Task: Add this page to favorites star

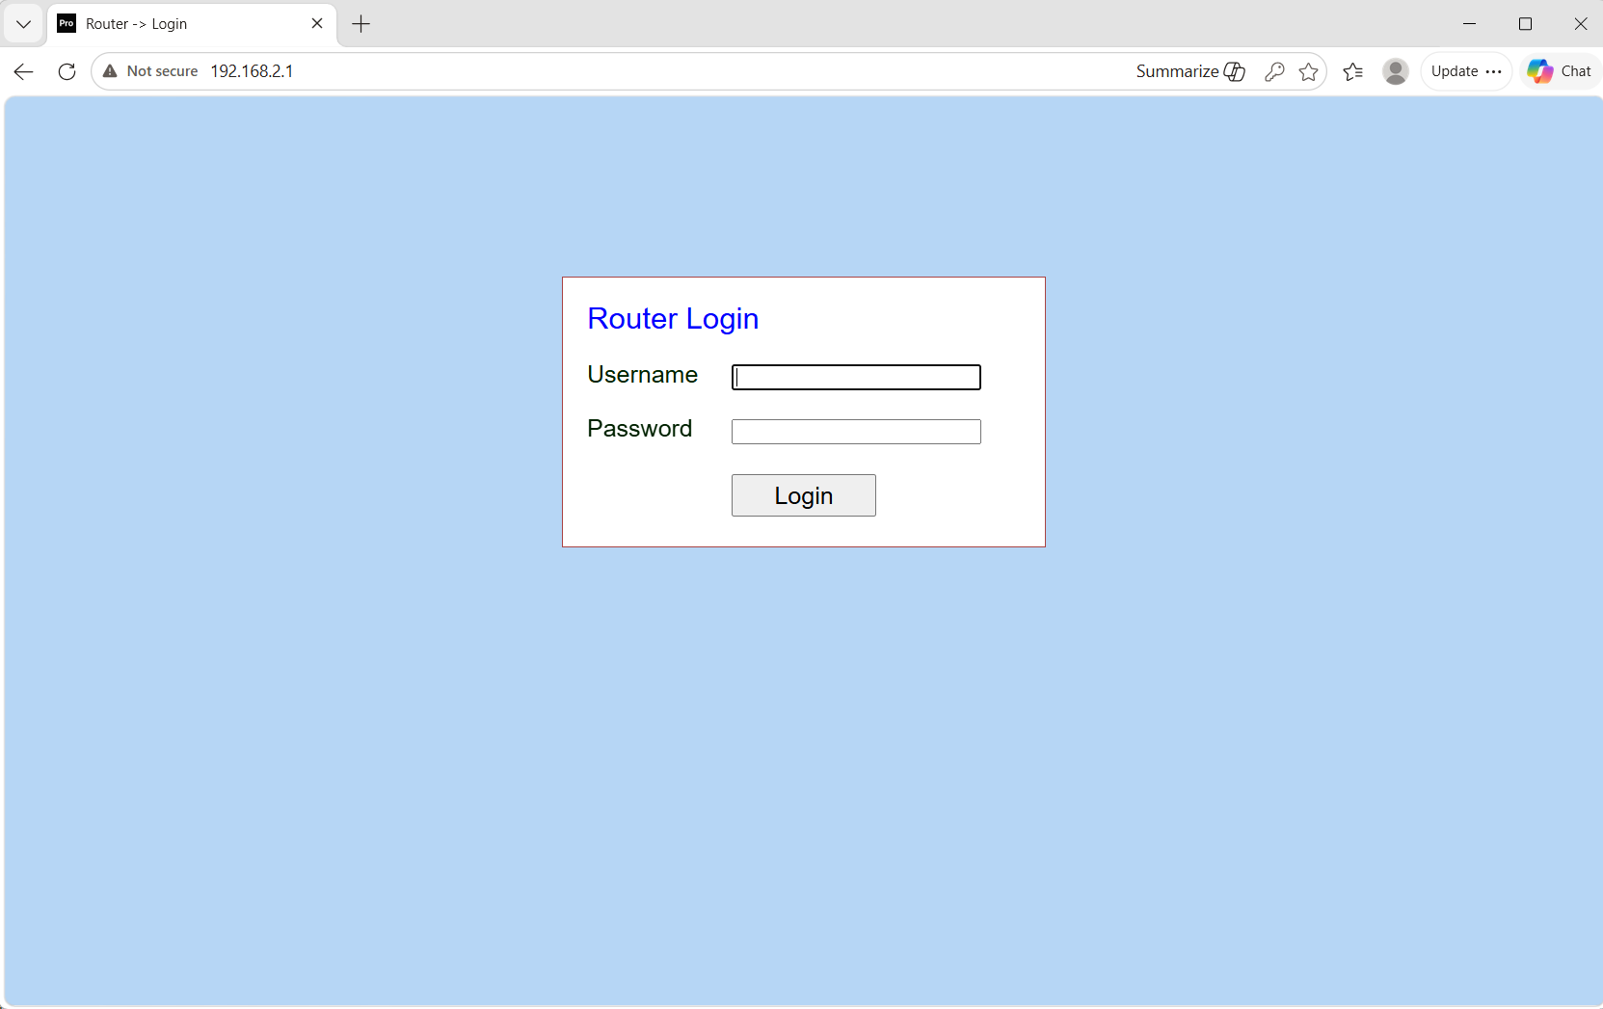Action: 1308,71
